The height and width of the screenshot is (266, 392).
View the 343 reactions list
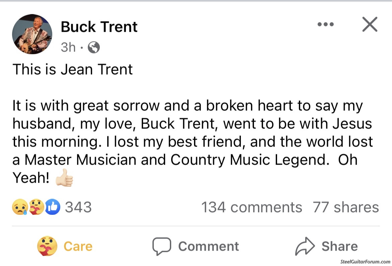tap(78, 207)
